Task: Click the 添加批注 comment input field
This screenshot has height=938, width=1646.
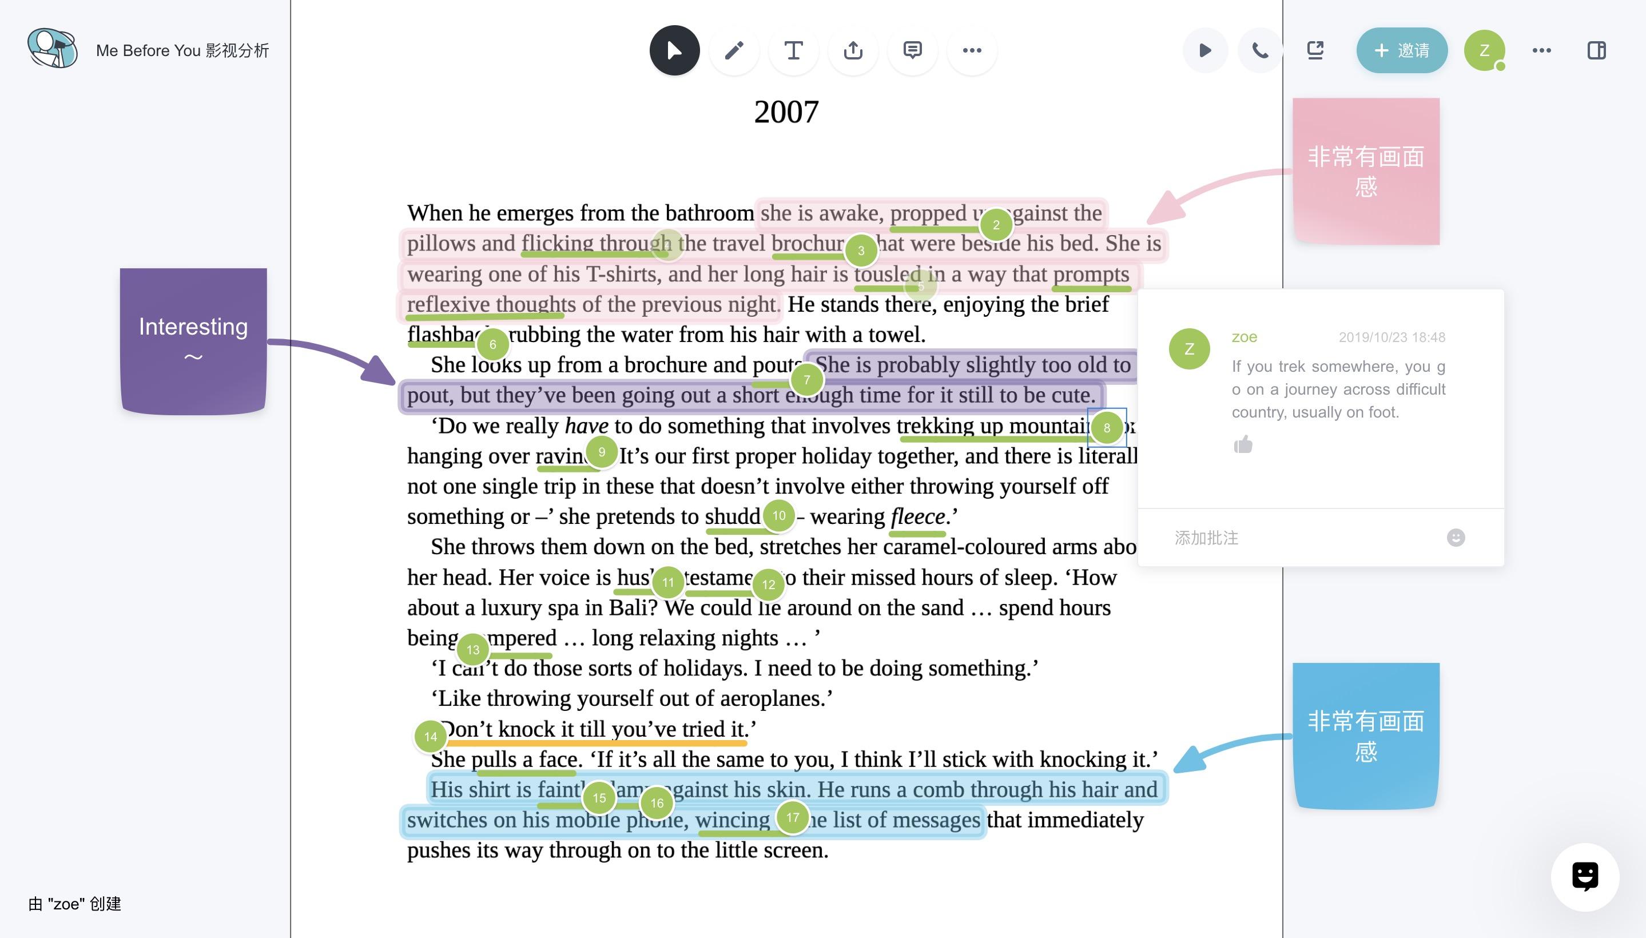Action: 1300,537
